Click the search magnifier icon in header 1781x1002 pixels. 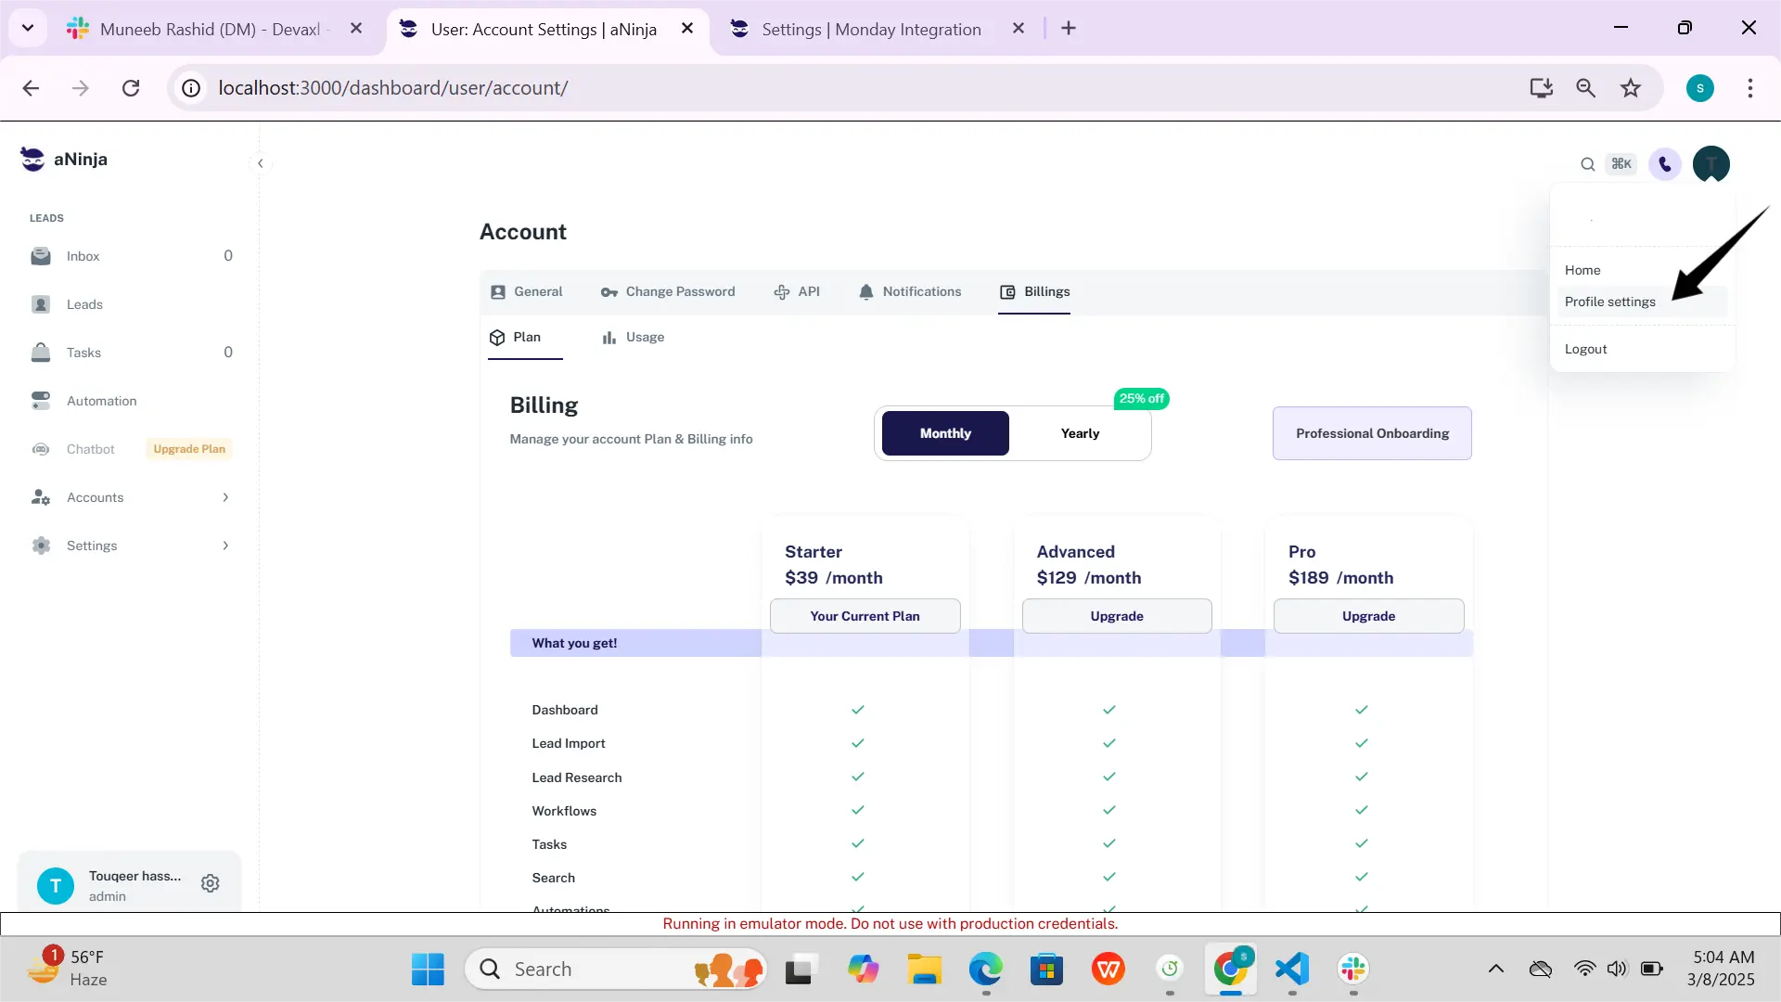(1587, 164)
